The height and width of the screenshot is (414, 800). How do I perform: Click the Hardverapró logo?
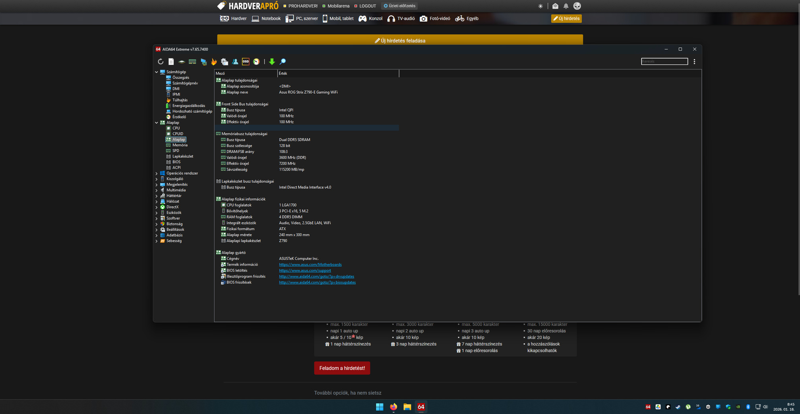coord(248,6)
